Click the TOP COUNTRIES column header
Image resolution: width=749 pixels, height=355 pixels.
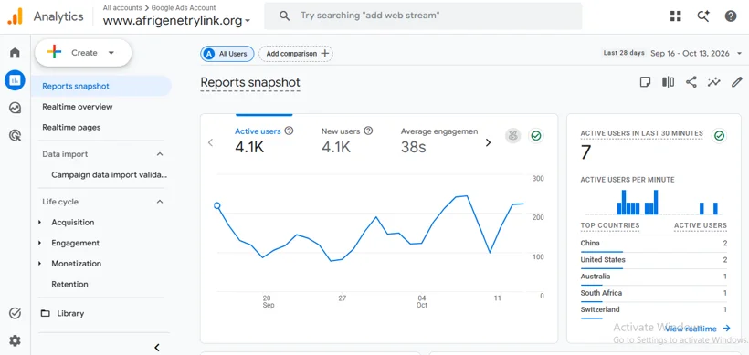pyautogui.click(x=610, y=225)
